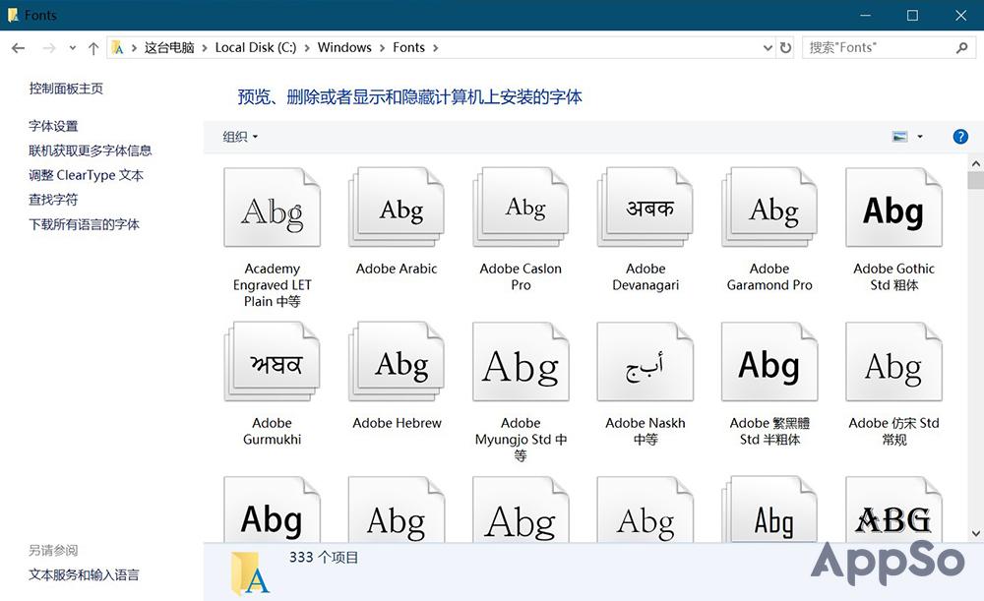Open the view options dropdown arrow
Screen dimensions: 984x601
pyautogui.click(x=920, y=136)
